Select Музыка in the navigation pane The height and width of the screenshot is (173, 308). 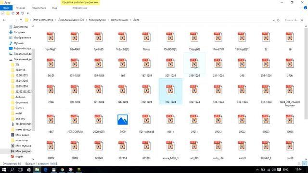(16, 43)
